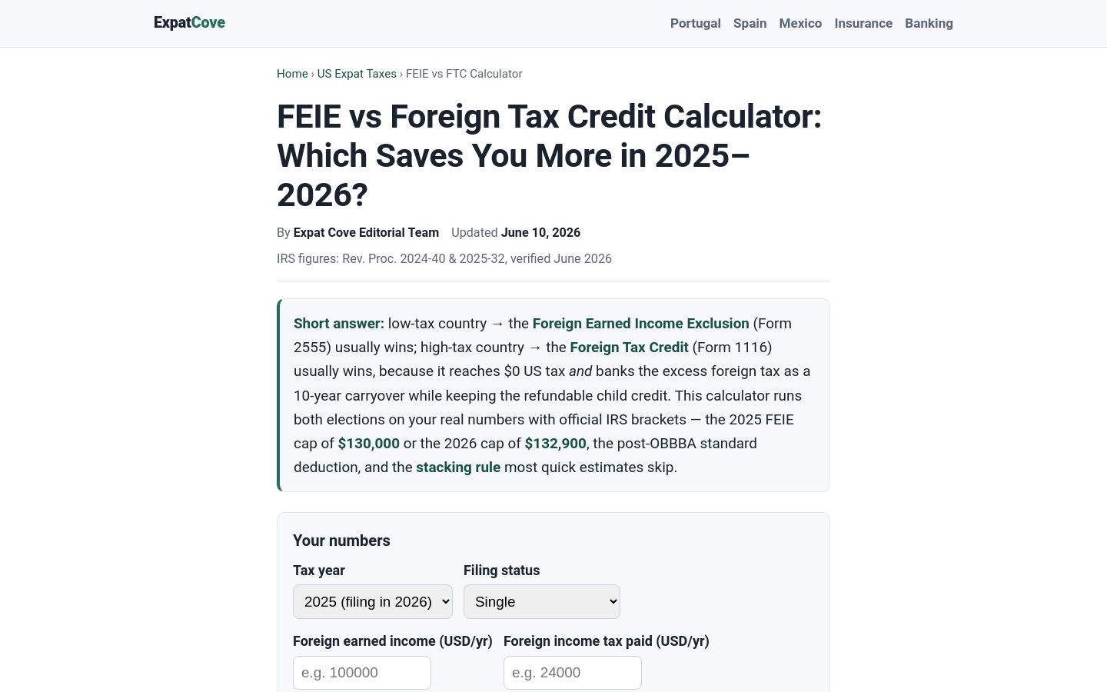Expand the Tax year dropdown
Screen dimensions: 1107x692
[373, 601]
